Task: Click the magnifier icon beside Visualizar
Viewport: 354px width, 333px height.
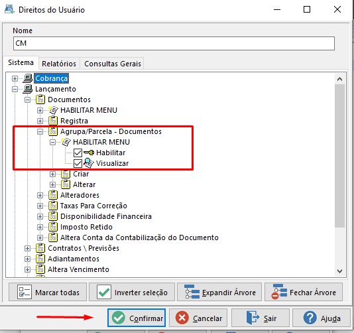Action: click(x=89, y=163)
